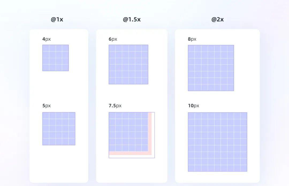Click the @2x column heading
The width and height of the screenshot is (289, 186).
pos(218,19)
